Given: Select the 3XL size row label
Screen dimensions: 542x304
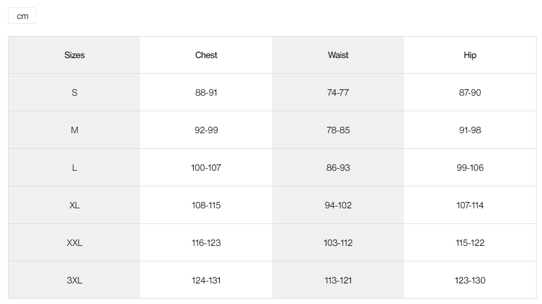Looking at the screenshot, I should click(x=74, y=280).
